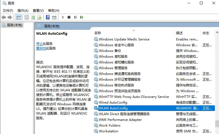
Task: Click description 'WLANSVC 服...' cell
Action: pyautogui.click(x=188, y=108)
